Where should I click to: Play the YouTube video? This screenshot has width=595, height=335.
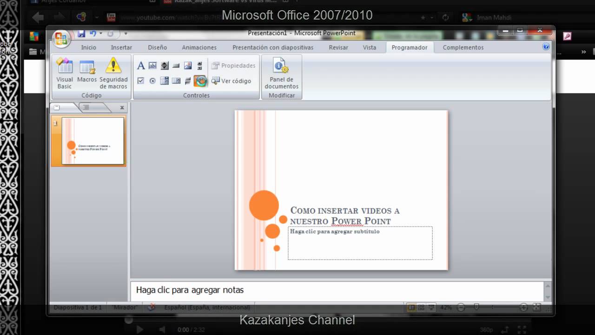[x=140, y=329]
